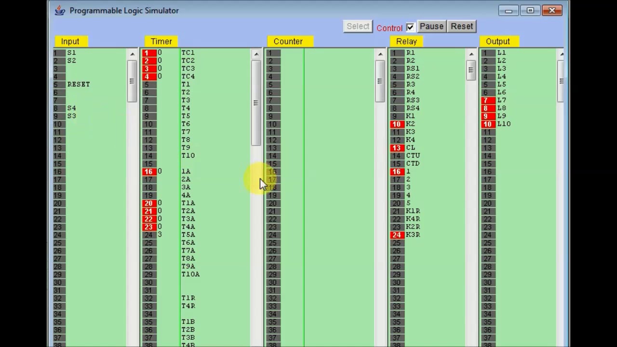Image resolution: width=617 pixels, height=347 pixels.
Task: Select output row 7 red indicator L7
Action: (x=487, y=100)
